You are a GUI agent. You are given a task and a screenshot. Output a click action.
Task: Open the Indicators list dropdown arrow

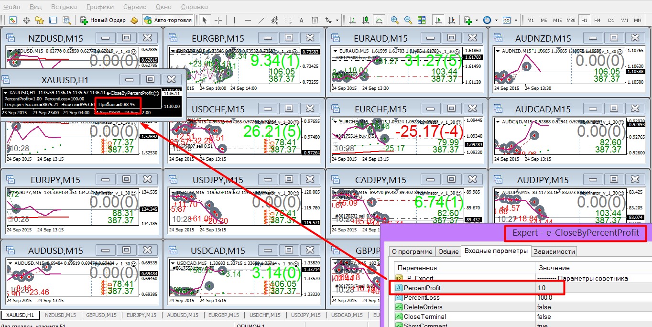(477, 20)
